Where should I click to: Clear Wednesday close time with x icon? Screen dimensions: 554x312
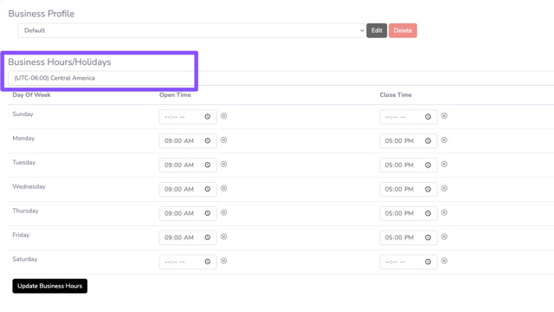(x=444, y=189)
